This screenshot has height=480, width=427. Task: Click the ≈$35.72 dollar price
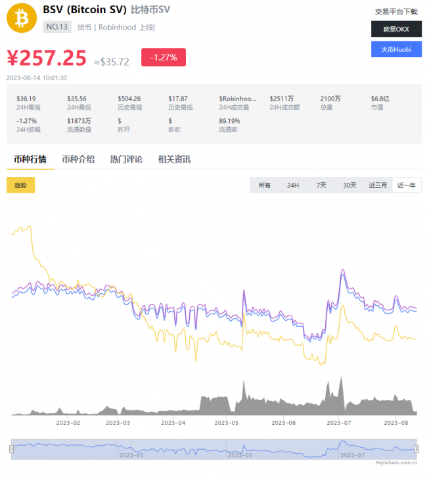(112, 62)
